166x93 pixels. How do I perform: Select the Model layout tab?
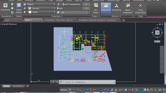(x=6, y=86)
